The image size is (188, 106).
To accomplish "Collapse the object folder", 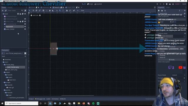I will click(x=3, y=72).
